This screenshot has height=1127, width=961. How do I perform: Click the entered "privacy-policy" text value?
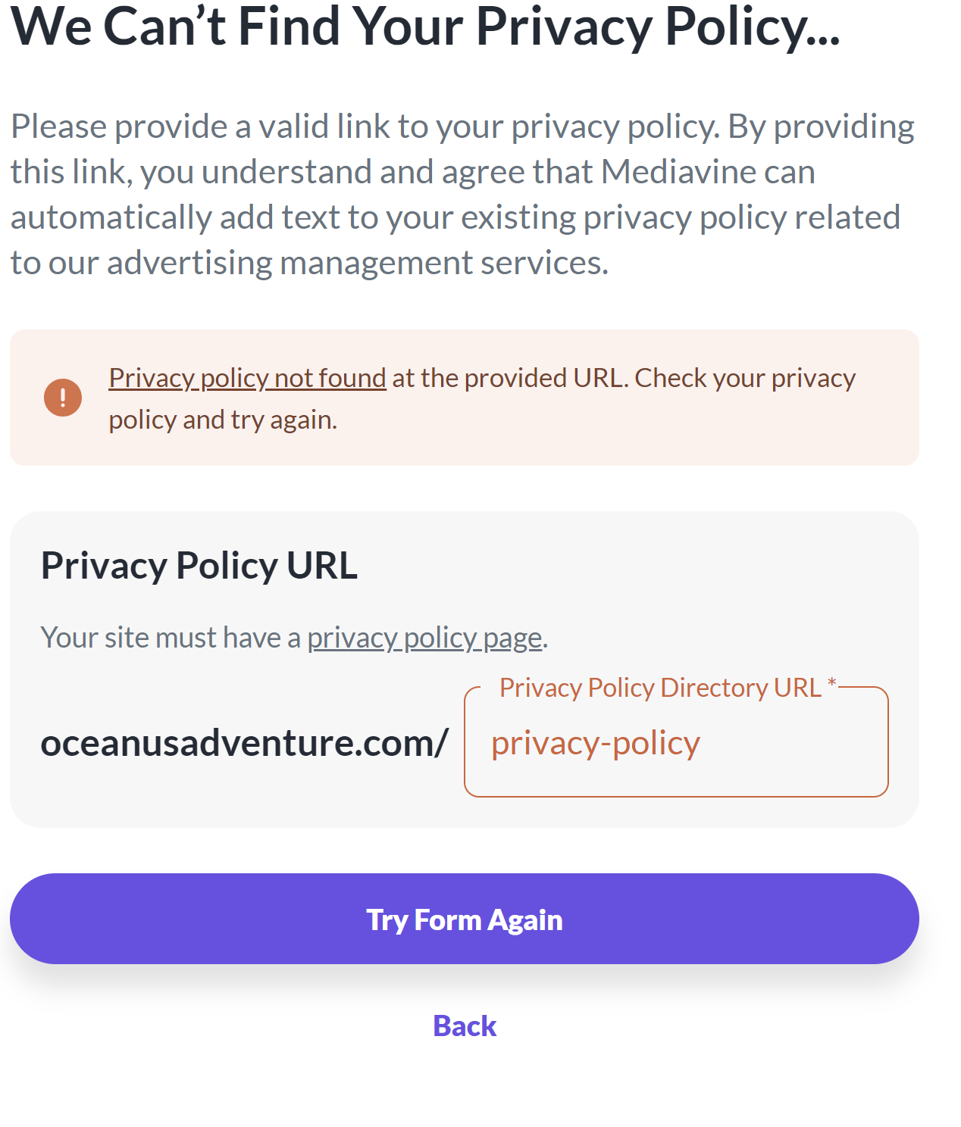click(x=596, y=743)
